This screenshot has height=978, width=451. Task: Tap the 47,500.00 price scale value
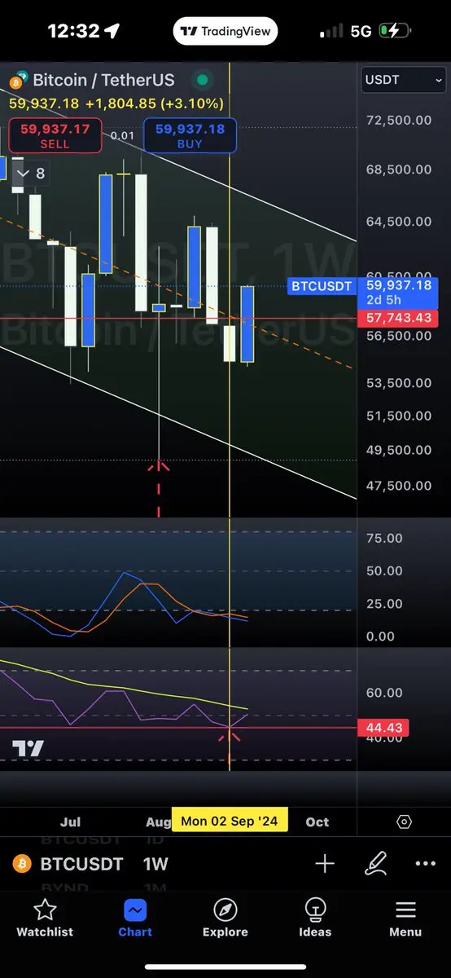(399, 485)
